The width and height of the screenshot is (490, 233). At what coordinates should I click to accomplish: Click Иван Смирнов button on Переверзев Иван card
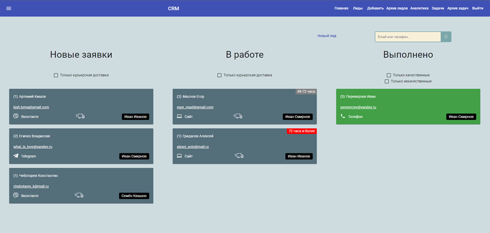[461, 117]
